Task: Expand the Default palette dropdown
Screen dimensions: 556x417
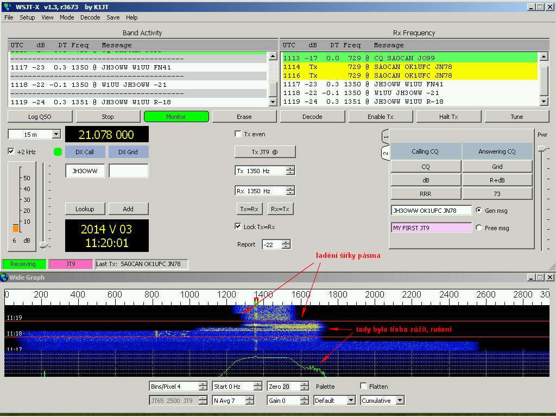Action: pyautogui.click(x=350, y=401)
